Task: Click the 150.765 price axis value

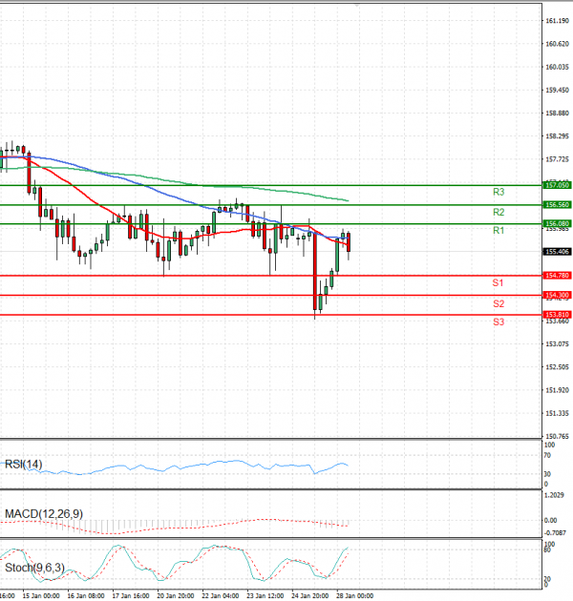Action: (558, 436)
